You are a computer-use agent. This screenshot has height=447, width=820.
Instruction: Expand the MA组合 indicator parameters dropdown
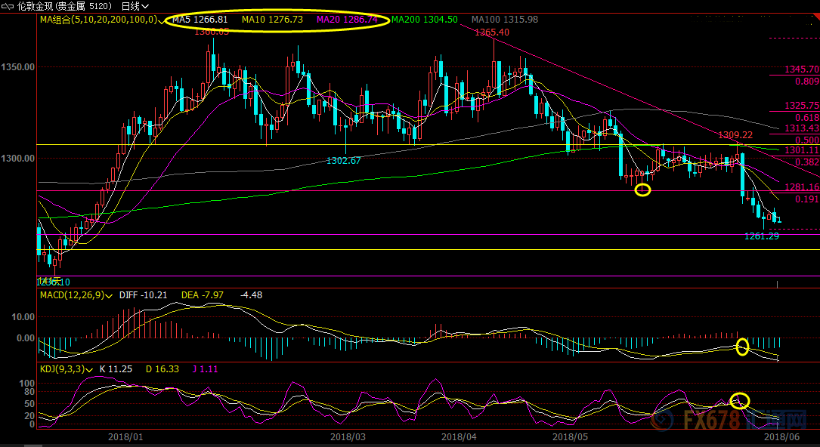161,20
